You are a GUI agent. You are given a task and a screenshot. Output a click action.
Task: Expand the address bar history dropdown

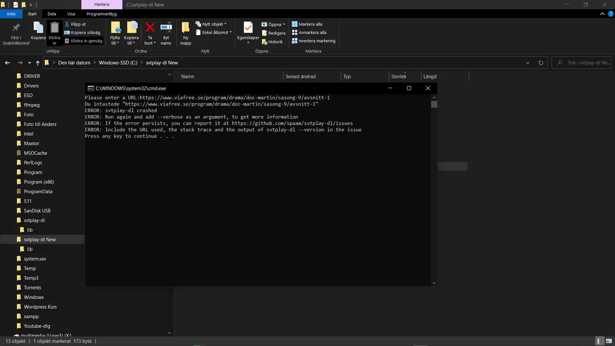pyautogui.click(x=528, y=63)
